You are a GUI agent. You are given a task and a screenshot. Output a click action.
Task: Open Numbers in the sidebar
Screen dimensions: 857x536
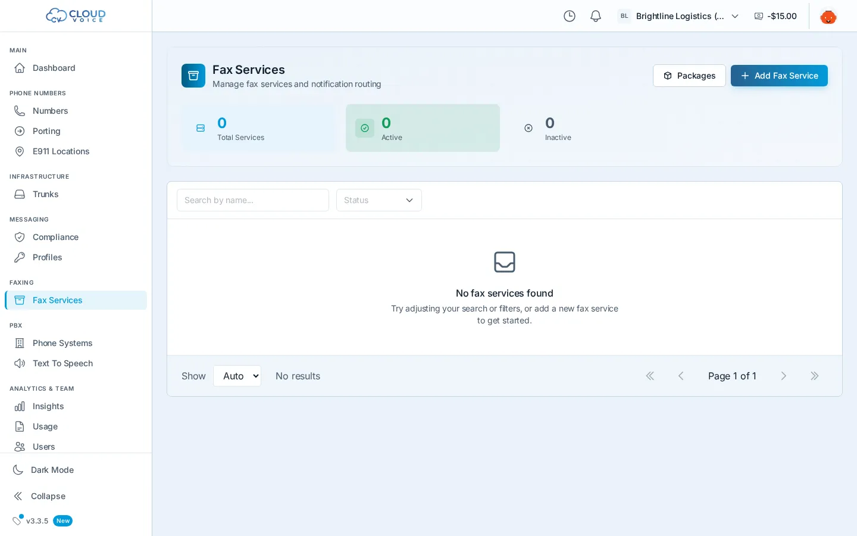click(76, 111)
